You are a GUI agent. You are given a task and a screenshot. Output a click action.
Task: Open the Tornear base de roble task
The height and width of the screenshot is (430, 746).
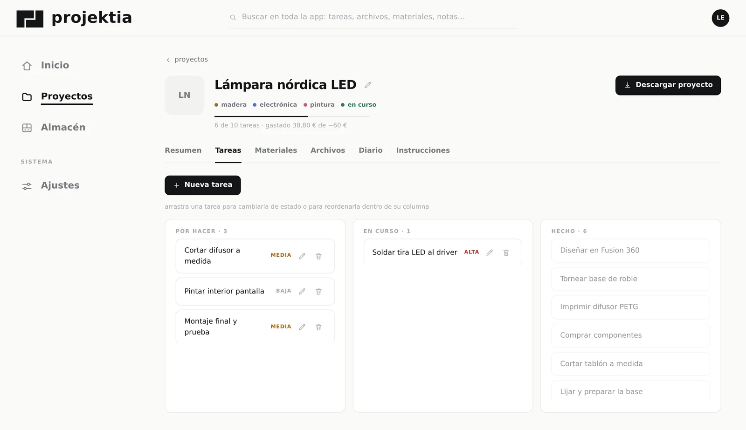[630, 279]
